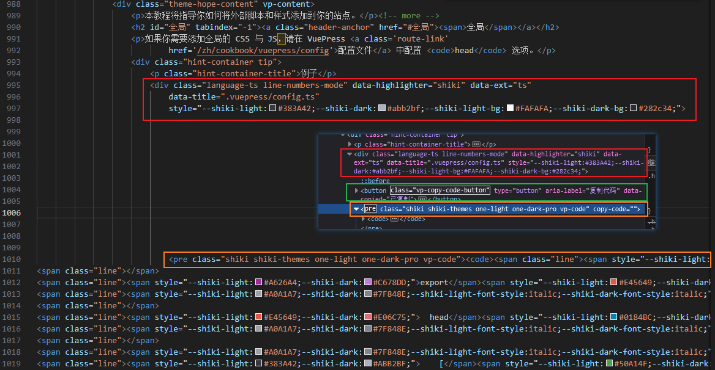This screenshot has height=370, width=715.
Task: Select the ::before pseudo-element row in DevTools
Action: click(x=375, y=181)
